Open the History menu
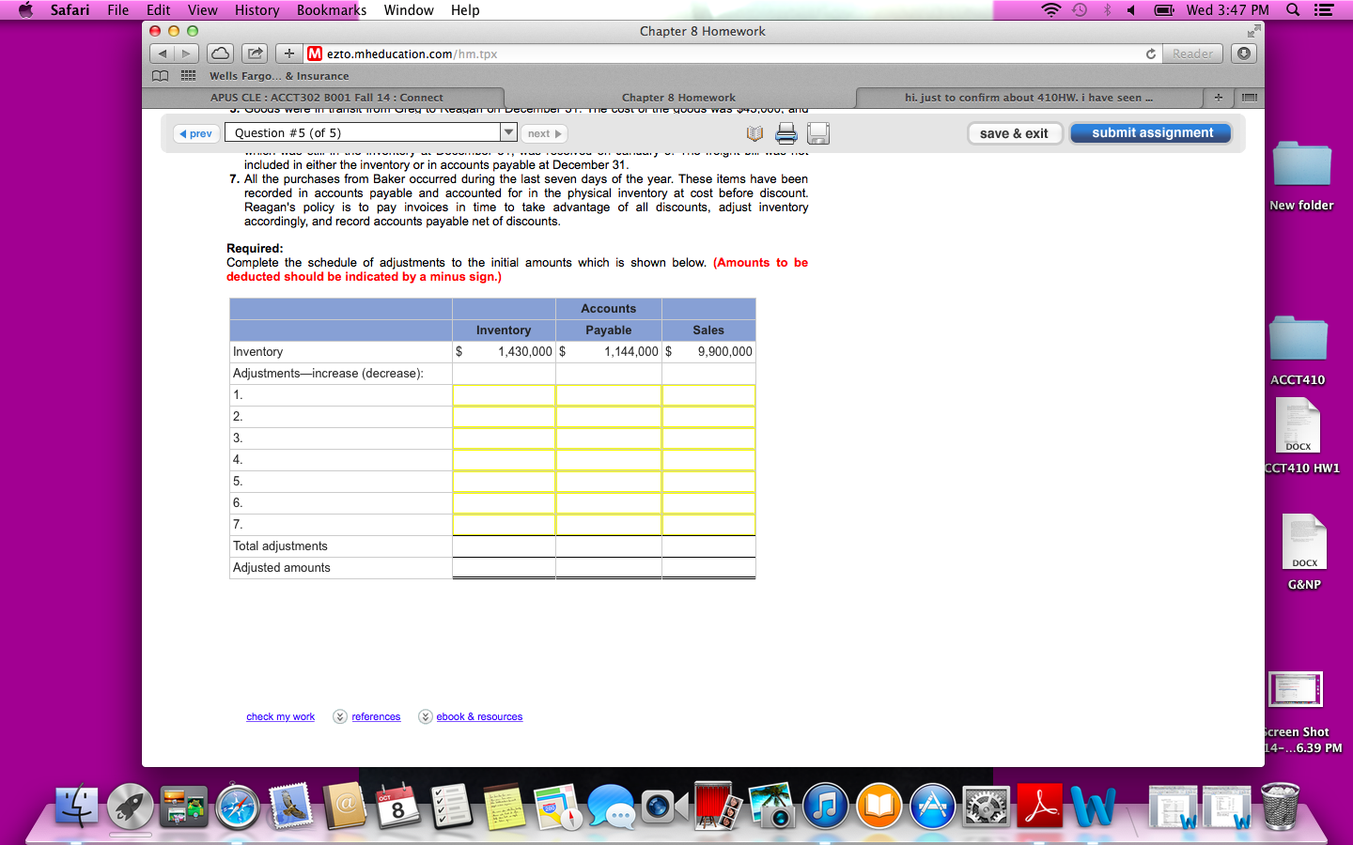Image resolution: width=1353 pixels, height=845 pixels. (x=257, y=10)
